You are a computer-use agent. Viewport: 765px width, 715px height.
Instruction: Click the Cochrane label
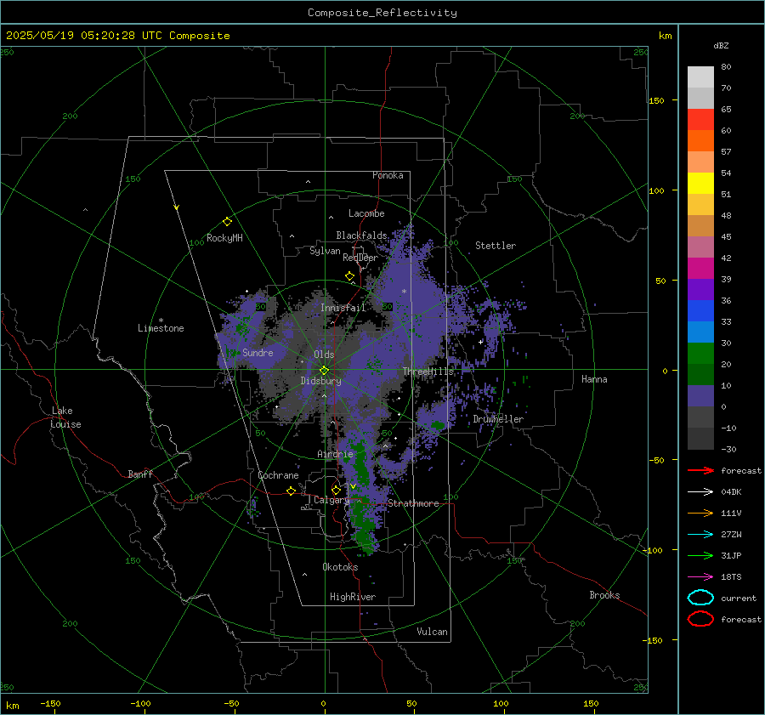pos(278,475)
